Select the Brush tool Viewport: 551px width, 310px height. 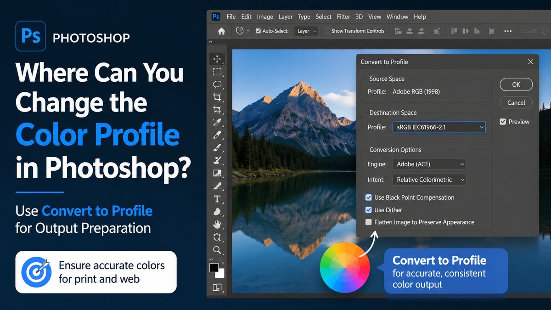(217, 147)
